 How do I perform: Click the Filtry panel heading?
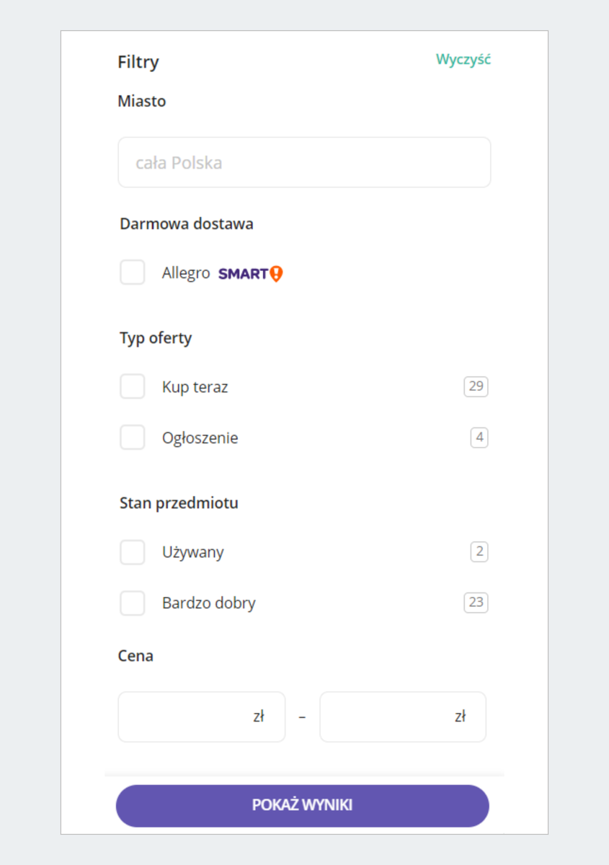(138, 62)
